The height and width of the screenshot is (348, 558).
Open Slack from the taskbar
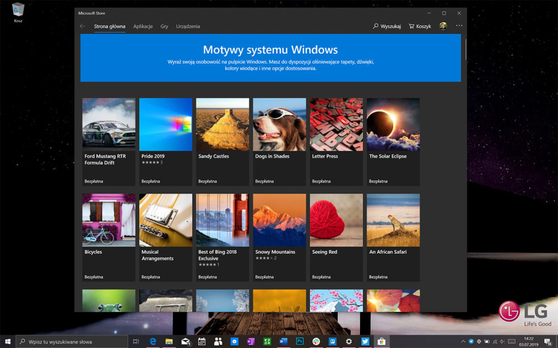[316, 342]
